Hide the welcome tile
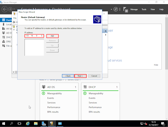This screenshot has height=127, width=168. tap(156, 65)
